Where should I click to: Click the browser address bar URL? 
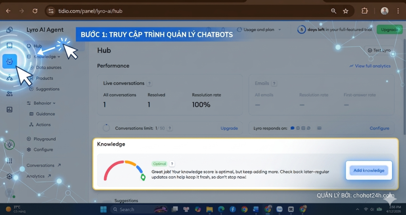coord(90,11)
